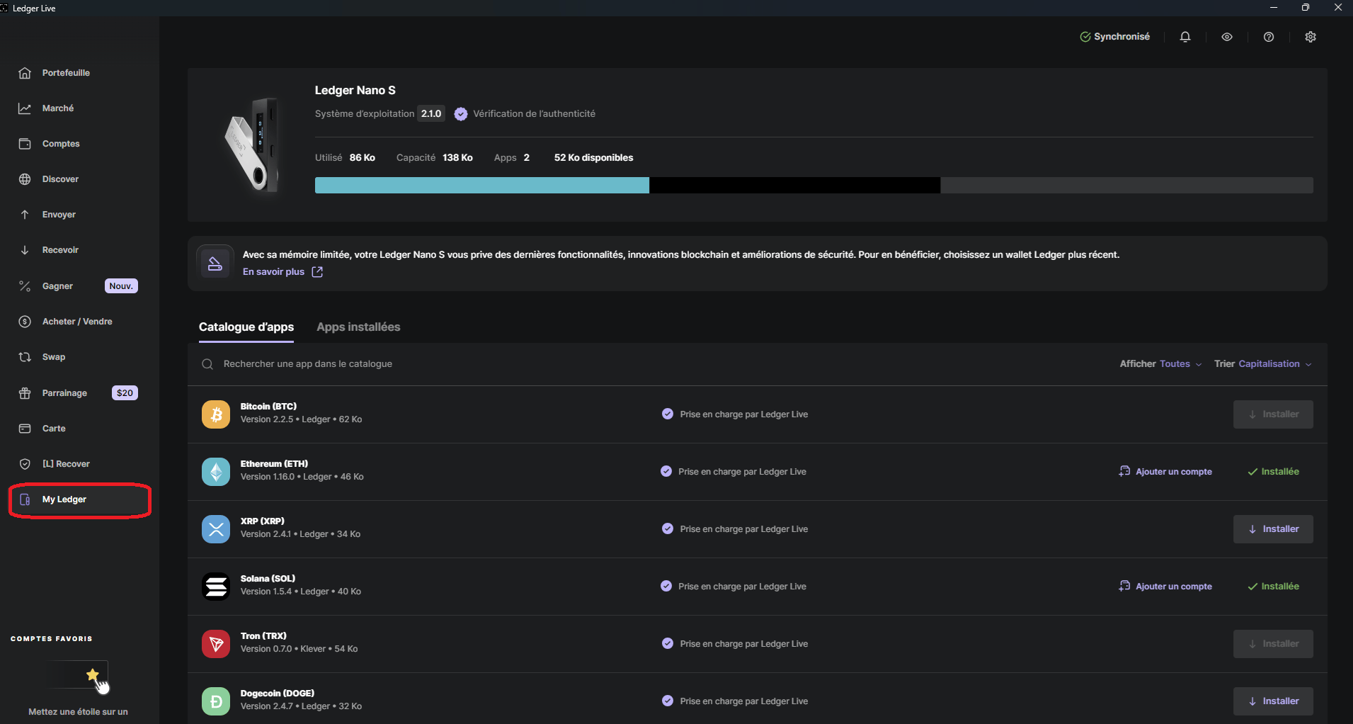The height and width of the screenshot is (724, 1353).
Task: Add an Ethereum account via Ajouter un compte
Action: [1165, 472]
